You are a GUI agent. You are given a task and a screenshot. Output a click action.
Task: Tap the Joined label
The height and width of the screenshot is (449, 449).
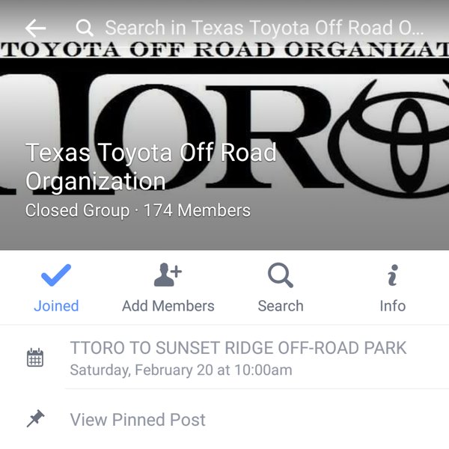56,306
